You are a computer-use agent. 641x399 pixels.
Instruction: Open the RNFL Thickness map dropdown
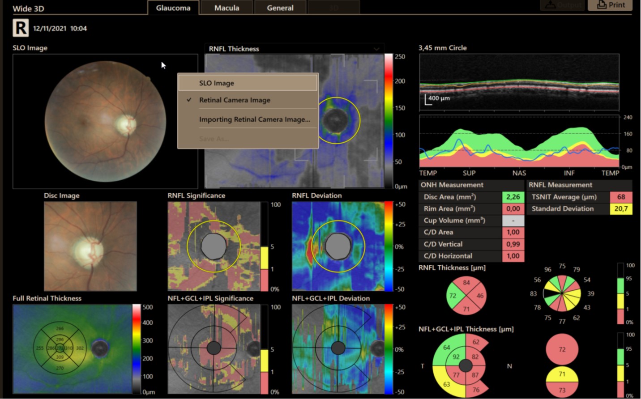coord(376,49)
